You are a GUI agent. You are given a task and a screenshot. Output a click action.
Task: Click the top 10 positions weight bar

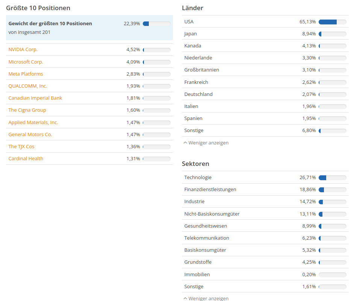tap(156, 24)
